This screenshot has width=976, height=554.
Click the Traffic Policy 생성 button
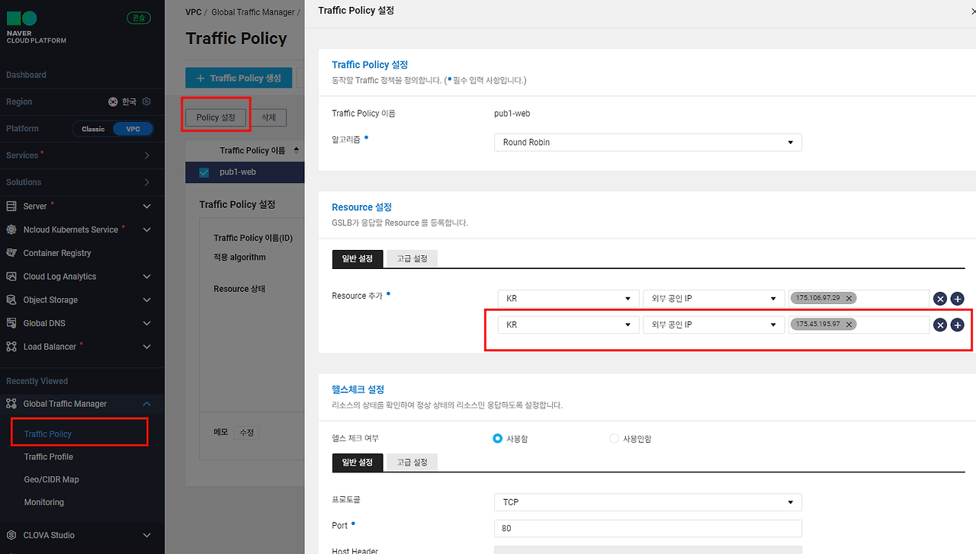239,78
